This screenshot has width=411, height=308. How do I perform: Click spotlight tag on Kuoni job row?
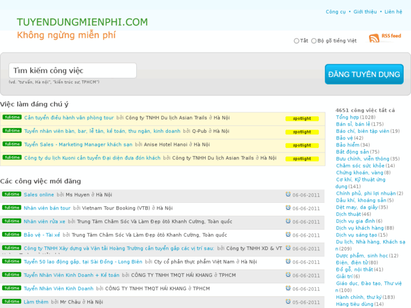point(302,159)
